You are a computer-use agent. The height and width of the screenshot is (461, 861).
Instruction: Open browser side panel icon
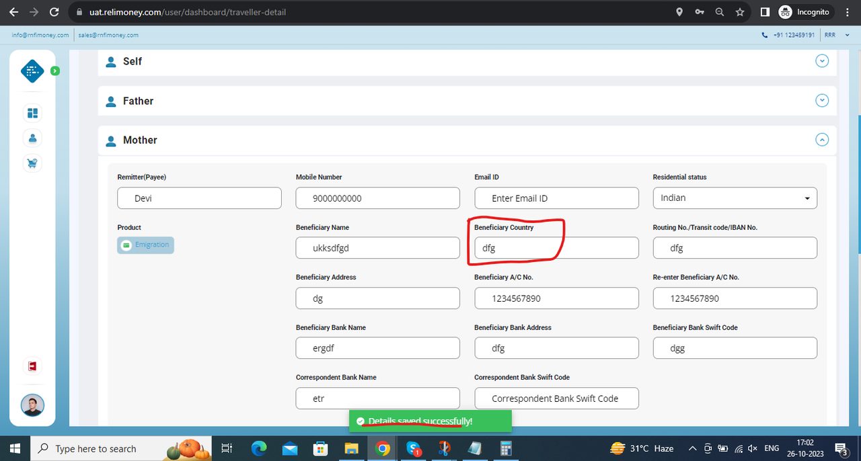click(765, 12)
